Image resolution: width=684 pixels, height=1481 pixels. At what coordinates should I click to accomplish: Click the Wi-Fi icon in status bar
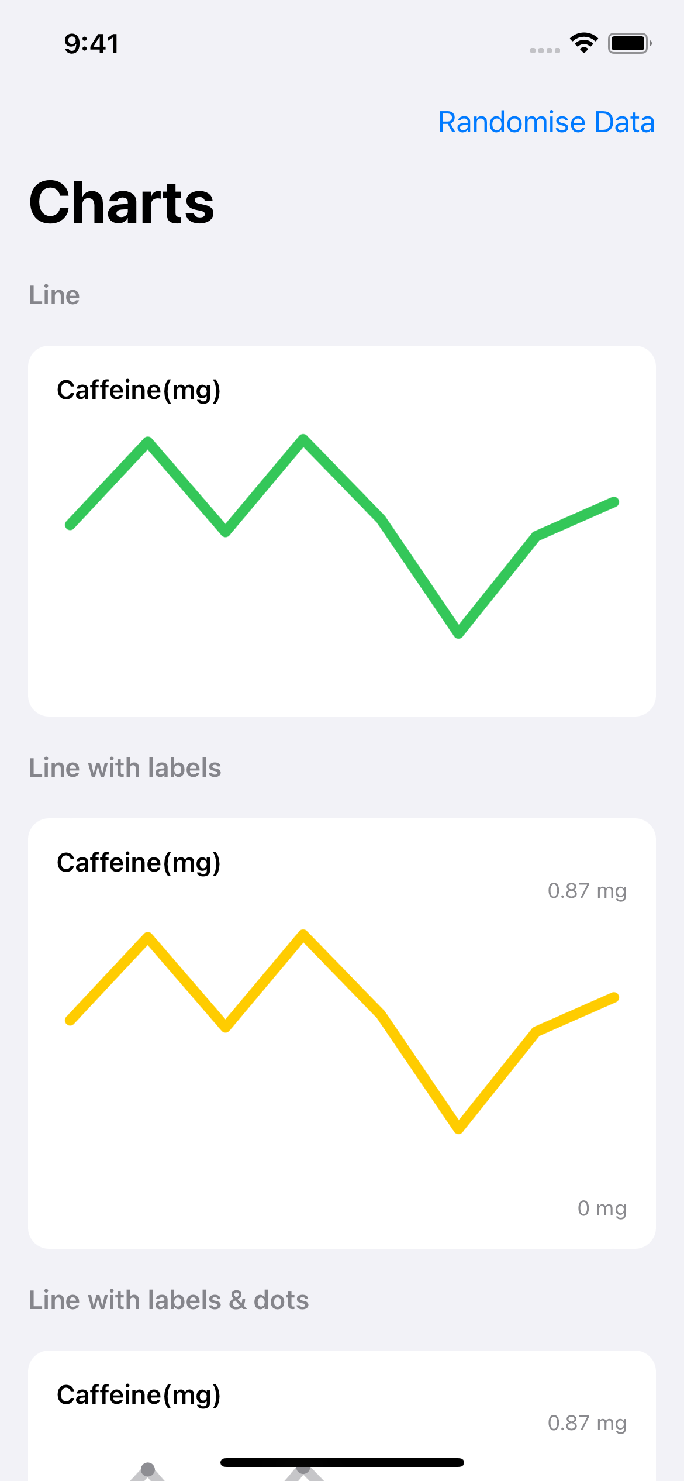583,43
